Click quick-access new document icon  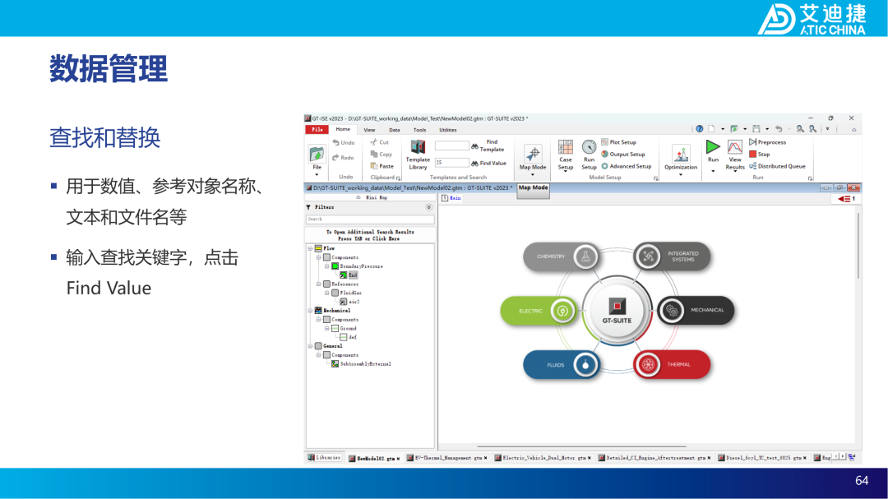tap(712, 129)
